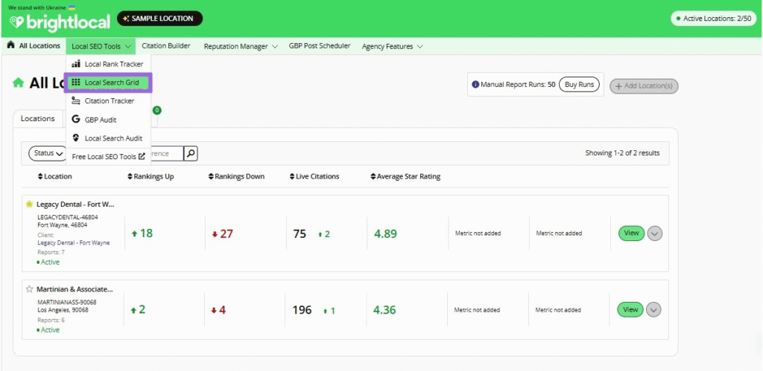Click the Active Locations 2/50 indicator
The height and width of the screenshot is (371, 763).
713,19
